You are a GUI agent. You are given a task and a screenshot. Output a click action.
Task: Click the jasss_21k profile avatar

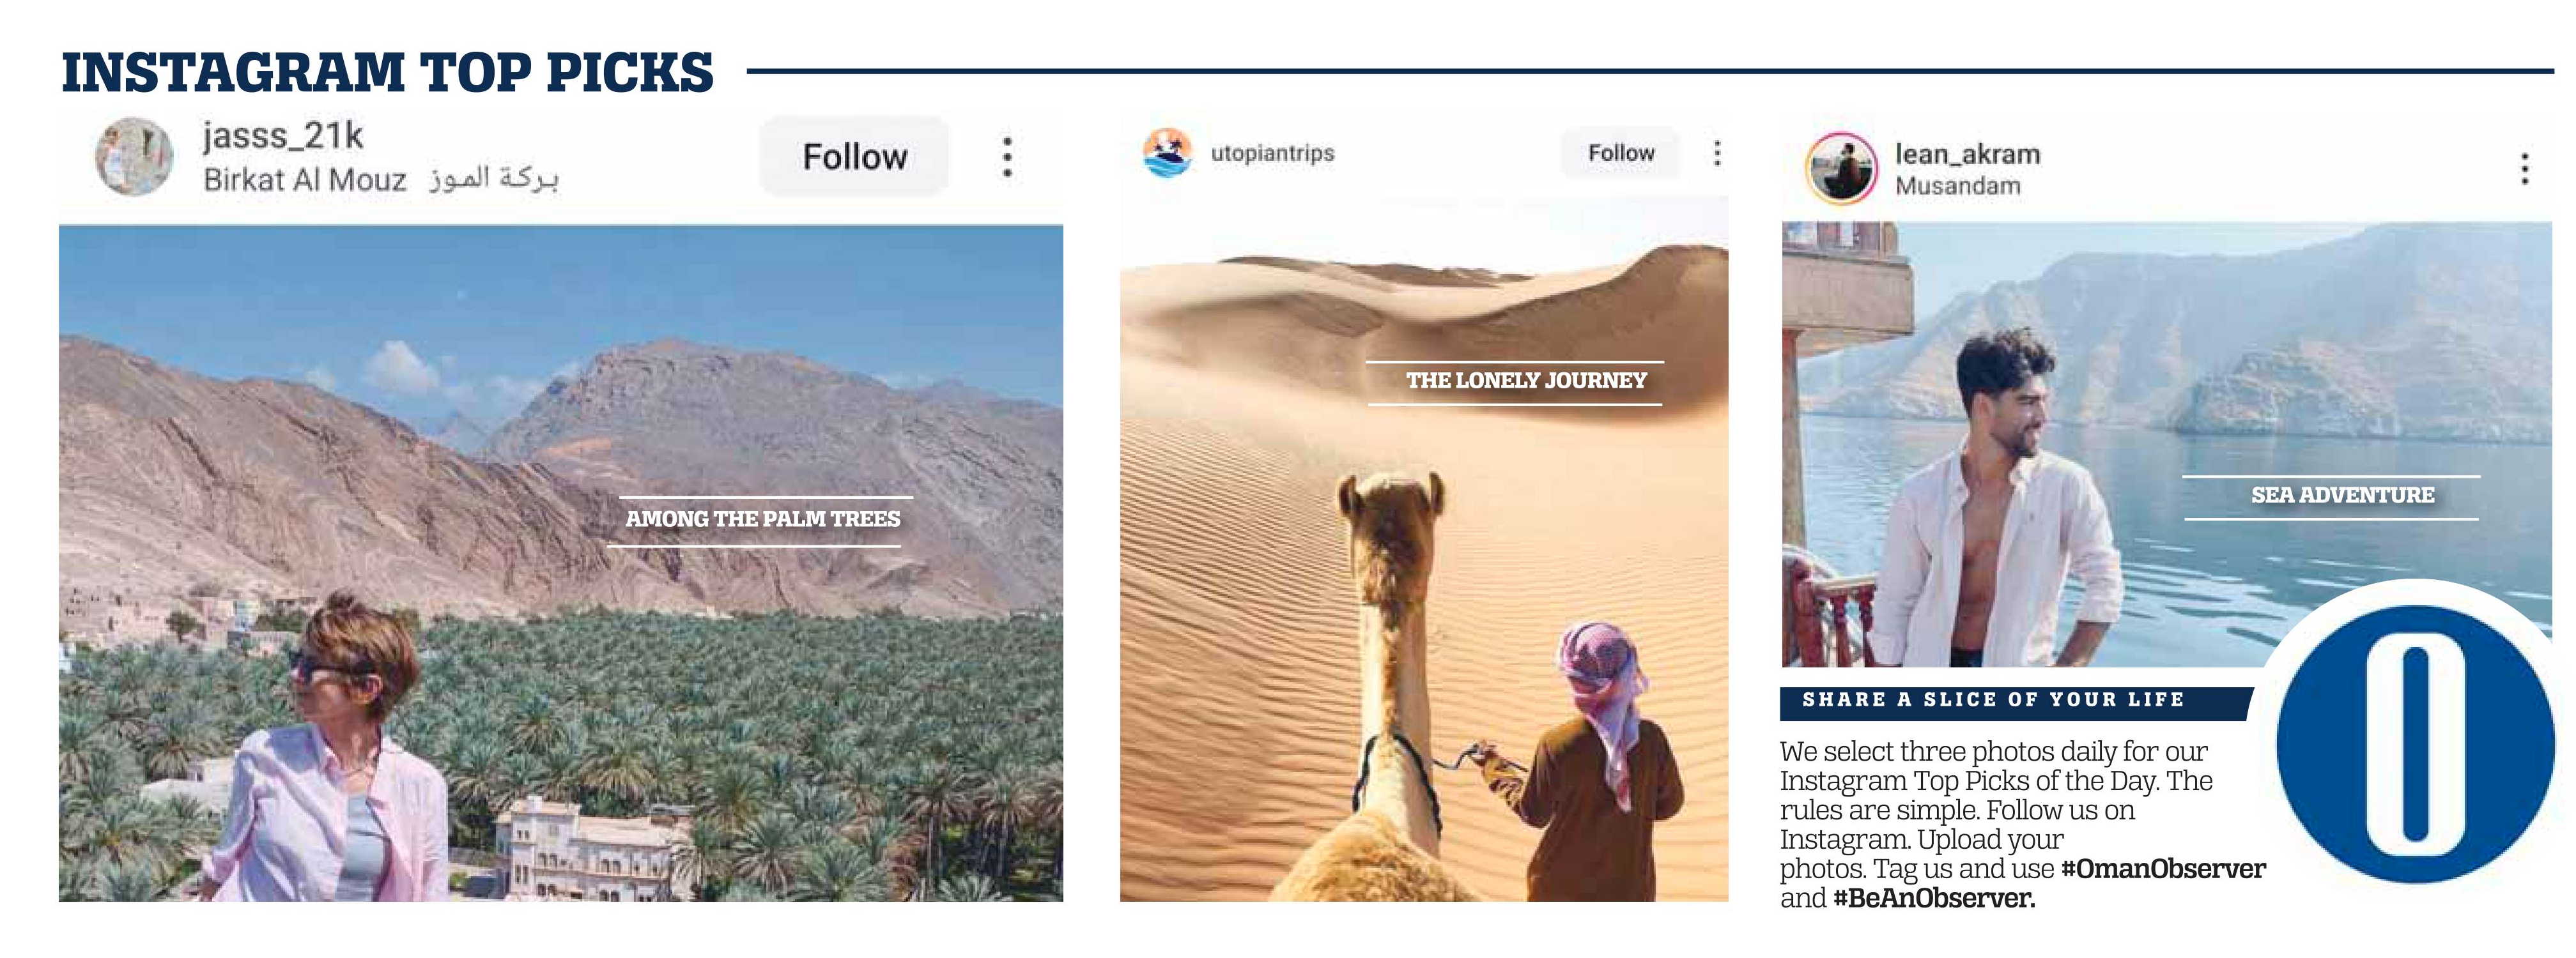pos(134,156)
